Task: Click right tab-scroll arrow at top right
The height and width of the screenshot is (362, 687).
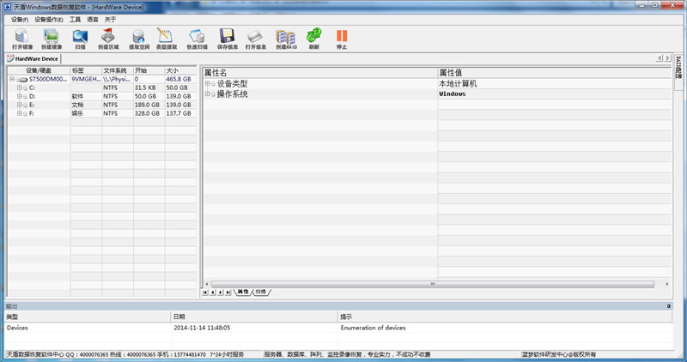Action: (667, 58)
